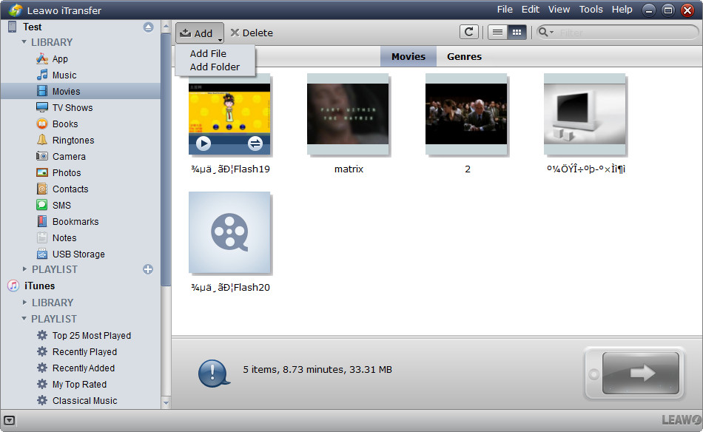Open the Bookmarks icon
Viewport: 703px width, 432px height.
pyautogui.click(x=42, y=221)
